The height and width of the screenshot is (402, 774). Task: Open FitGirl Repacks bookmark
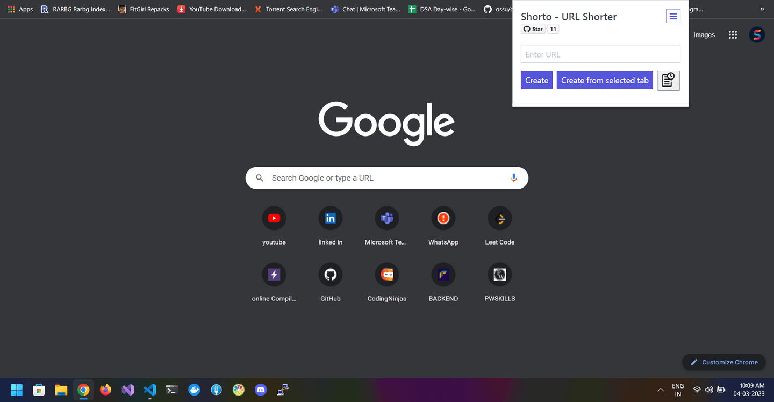[144, 9]
